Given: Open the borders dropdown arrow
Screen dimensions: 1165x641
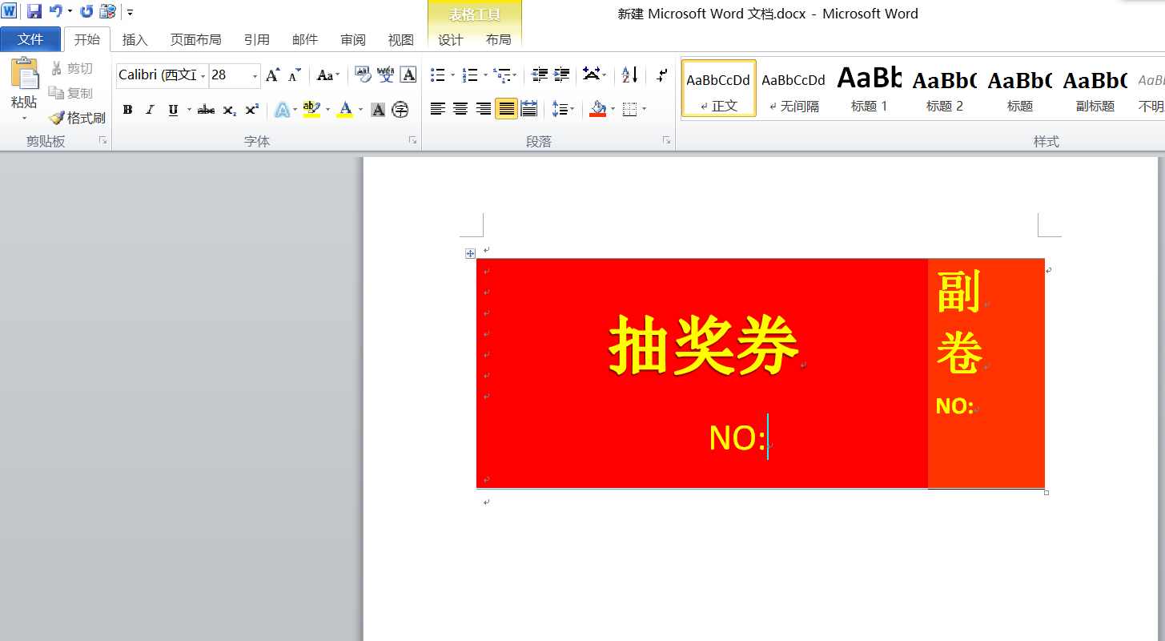Looking at the screenshot, I should tap(644, 109).
